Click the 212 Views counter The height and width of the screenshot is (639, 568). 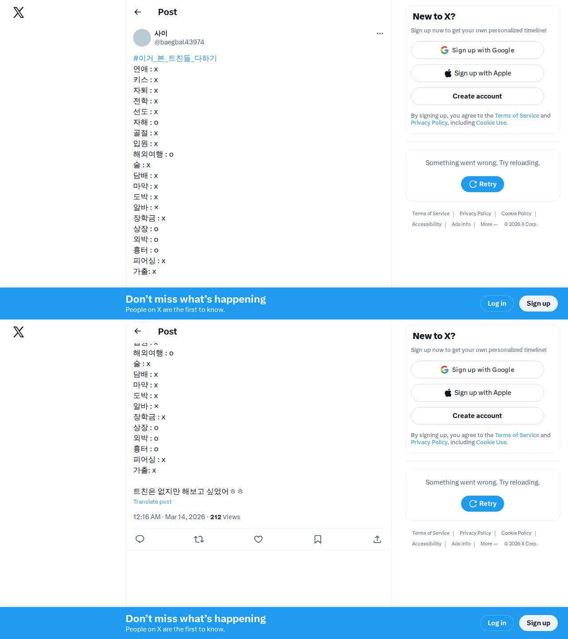pos(225,517)
